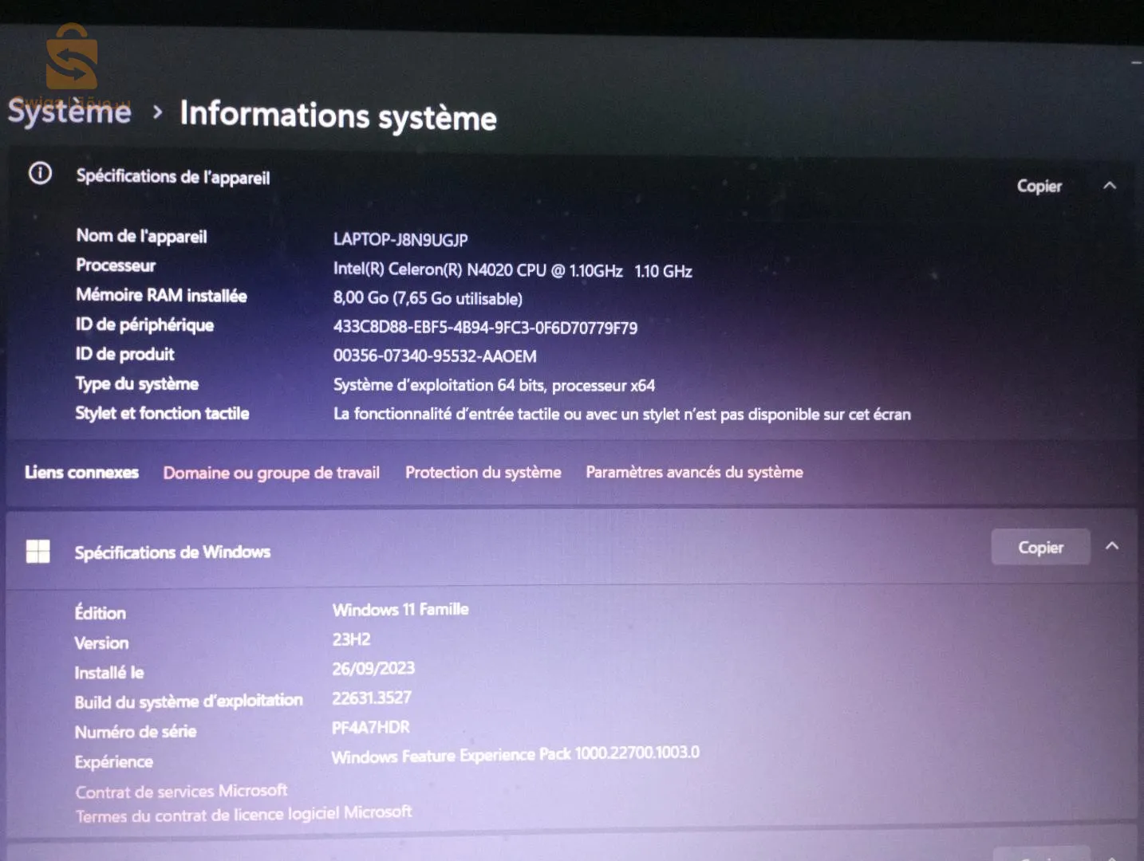The height and width of the screenshot is (861, 1144).
Task: Copy the device specifications with Copier
Action: (x=1039, y=186)
